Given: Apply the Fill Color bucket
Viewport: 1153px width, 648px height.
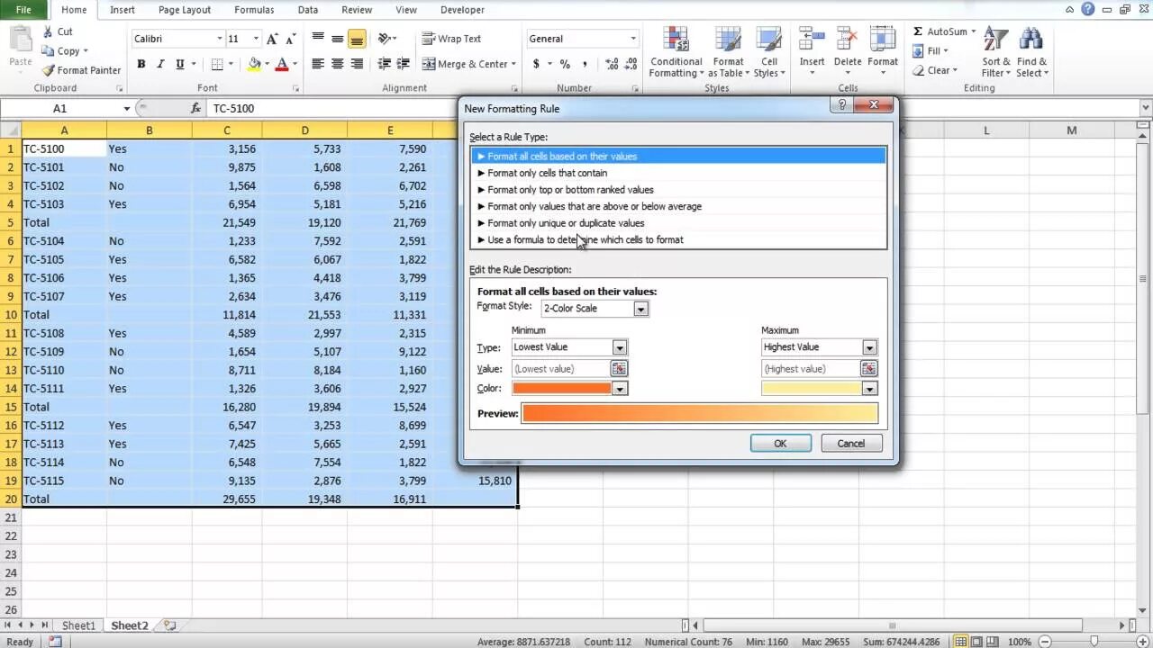Looking at the screenshot, I should coord(254,64).
